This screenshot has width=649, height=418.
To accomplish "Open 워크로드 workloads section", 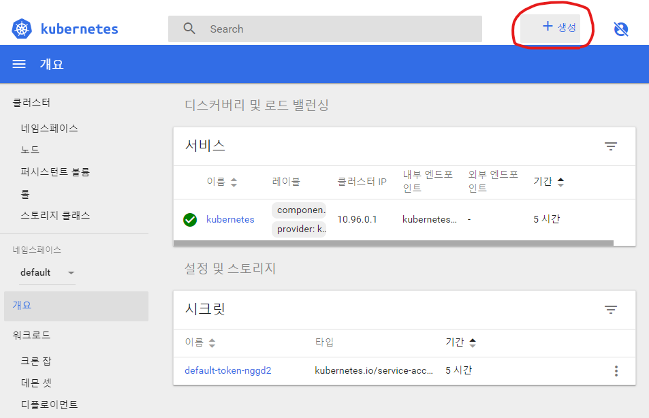I will (x=31, y=335).
